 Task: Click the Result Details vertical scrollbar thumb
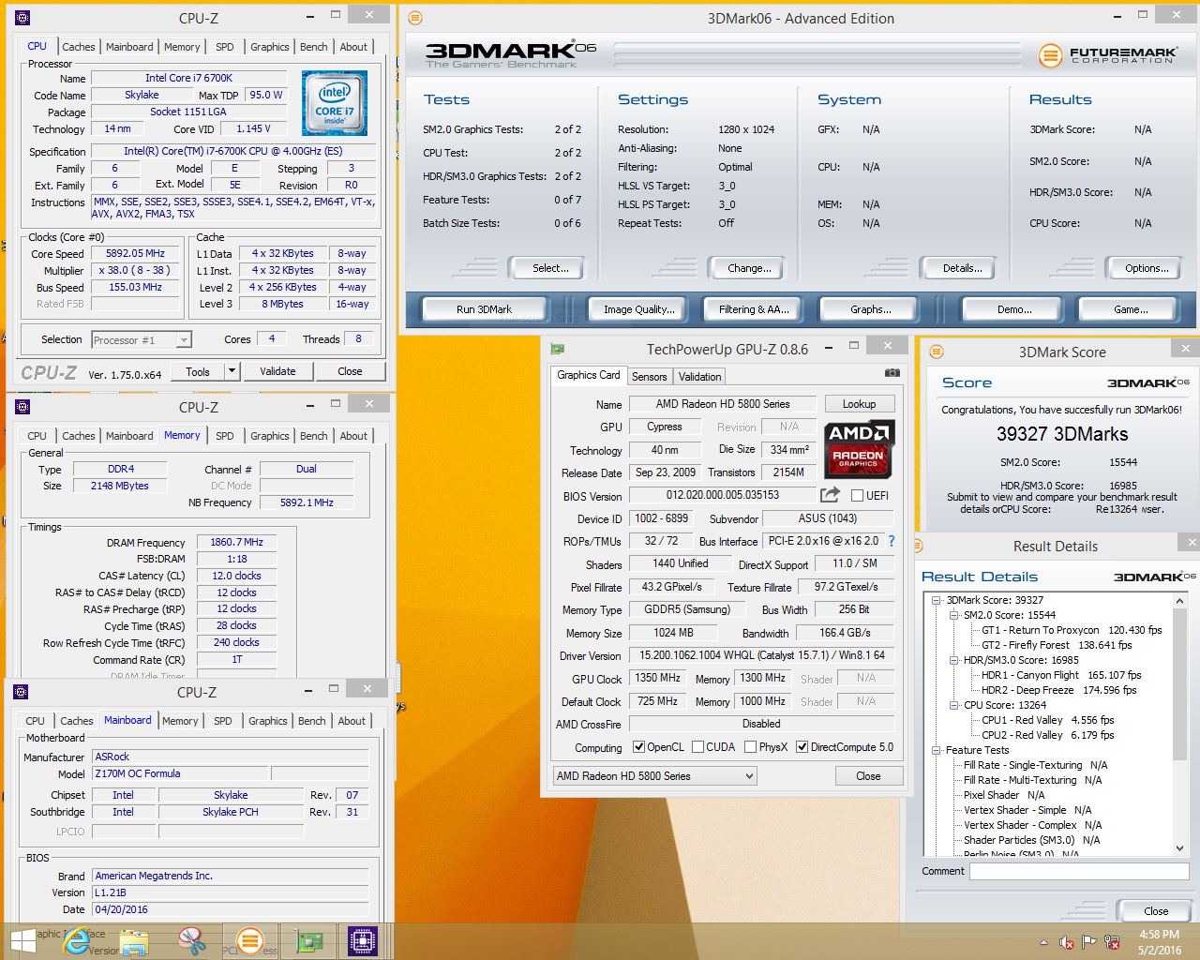pyautogui.click(x=1180, y=682)
